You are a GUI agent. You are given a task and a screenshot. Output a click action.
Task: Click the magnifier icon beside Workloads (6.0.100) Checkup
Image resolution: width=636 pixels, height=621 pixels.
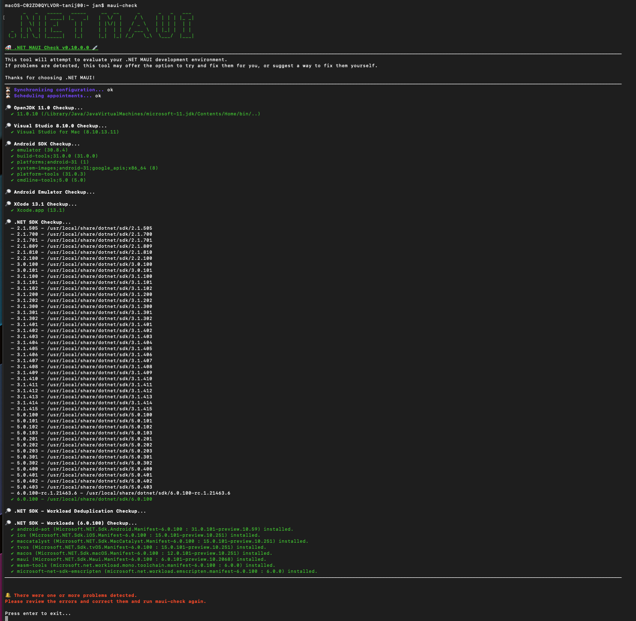tap(8, 523)
